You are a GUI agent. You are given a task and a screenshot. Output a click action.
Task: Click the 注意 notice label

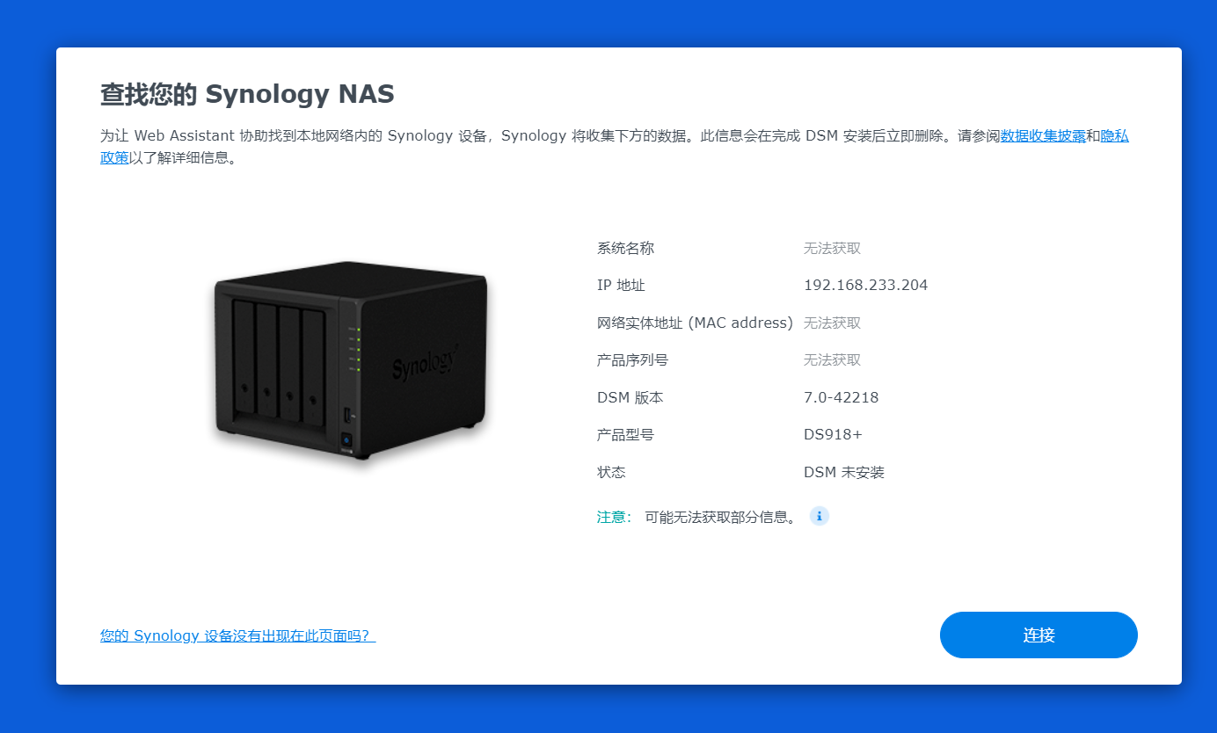pos(614,517)
